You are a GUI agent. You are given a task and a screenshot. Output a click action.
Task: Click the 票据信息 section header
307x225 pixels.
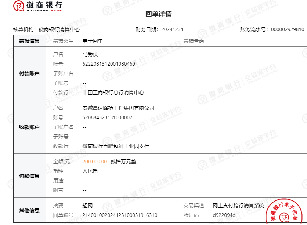point(29,41)
